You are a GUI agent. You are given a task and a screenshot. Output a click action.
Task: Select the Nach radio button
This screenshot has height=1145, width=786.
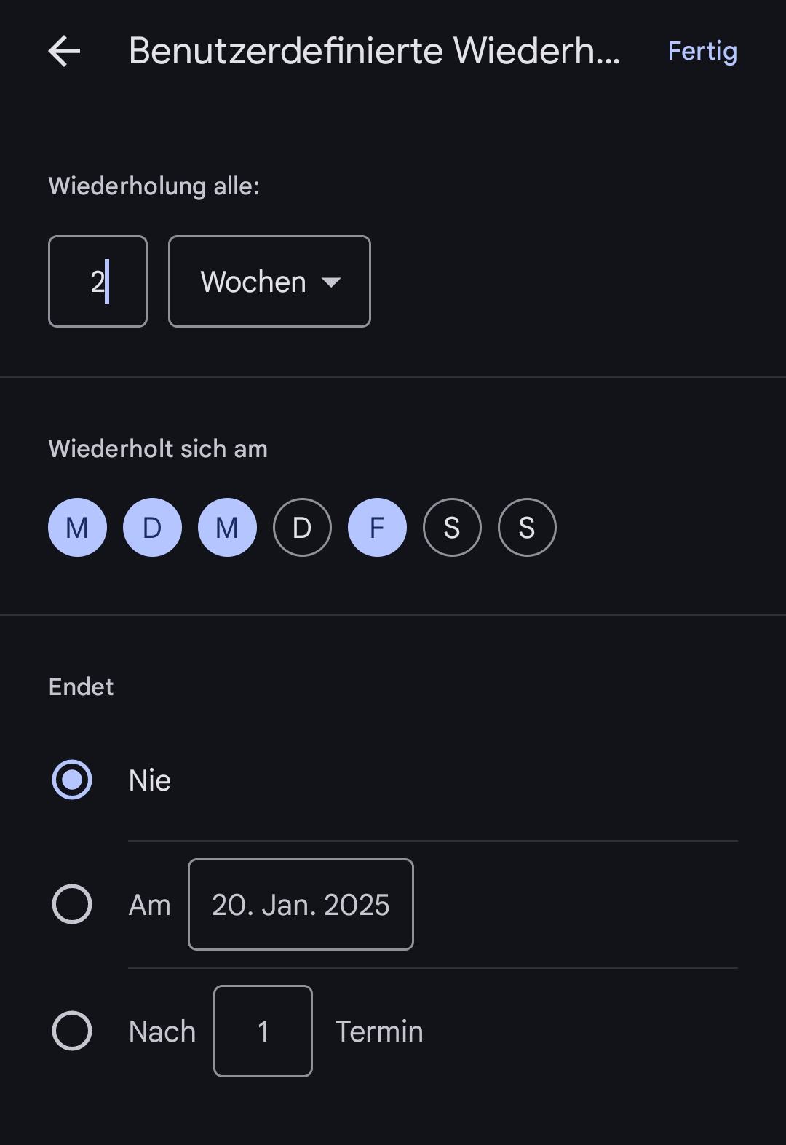pyautogui.click(x=72, y=1031)
